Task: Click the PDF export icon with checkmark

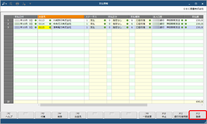Action: pos(24,4)
